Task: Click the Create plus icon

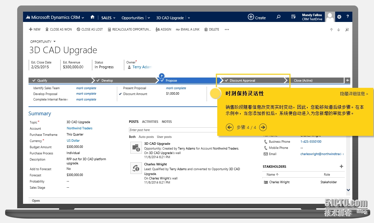Action: (251, 17)
